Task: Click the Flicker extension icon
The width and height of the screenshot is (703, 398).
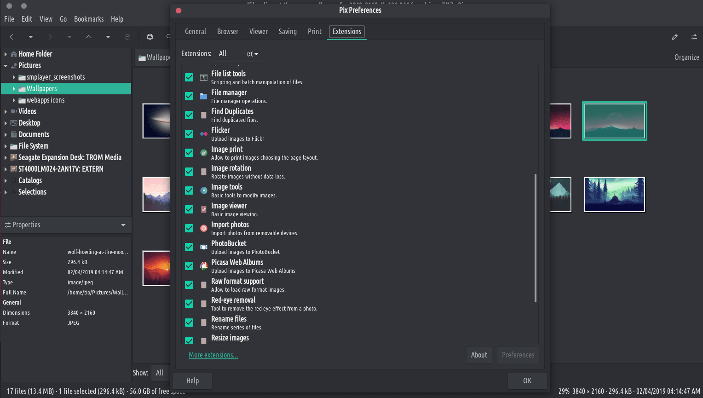Action: (203, 134)
